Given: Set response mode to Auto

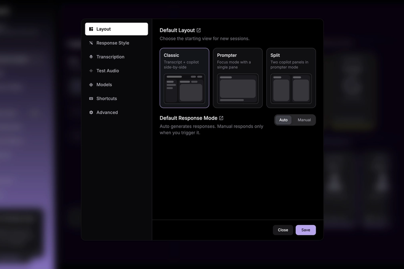Looking at the screenshot, I should point(283,120).
